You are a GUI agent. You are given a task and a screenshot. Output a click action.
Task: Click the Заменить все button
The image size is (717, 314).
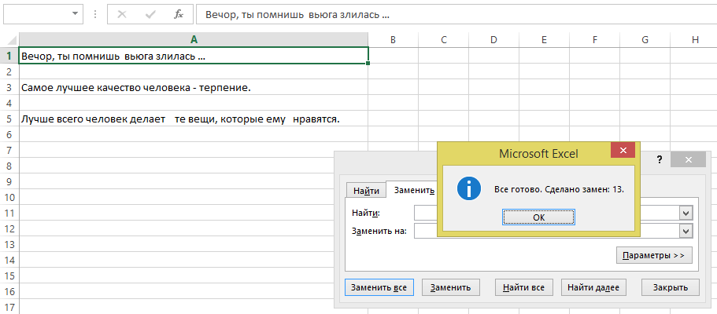click(x=379, y=287)
